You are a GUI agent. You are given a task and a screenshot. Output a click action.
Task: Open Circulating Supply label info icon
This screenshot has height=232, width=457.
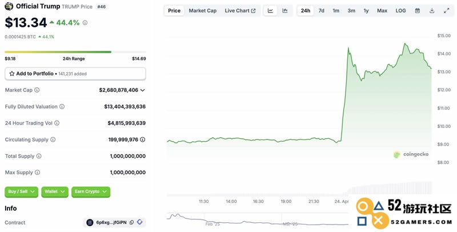[x=53, y=139]
